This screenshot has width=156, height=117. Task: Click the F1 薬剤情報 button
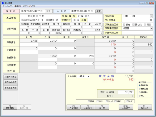pyautogui.click(x=10, y=107)
